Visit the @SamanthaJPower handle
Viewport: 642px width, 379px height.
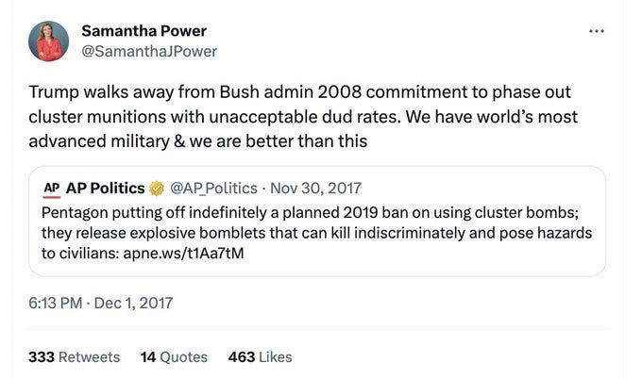[149, 51]
